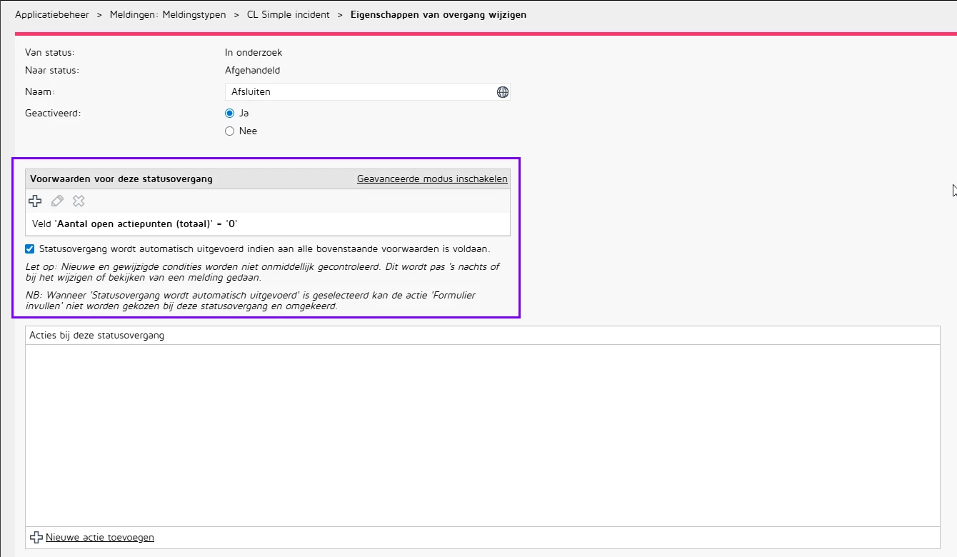Click the 'Geactiveerd:' label
Image resolution: width=957 pixels, height=557 pixels.
[53, 113]
